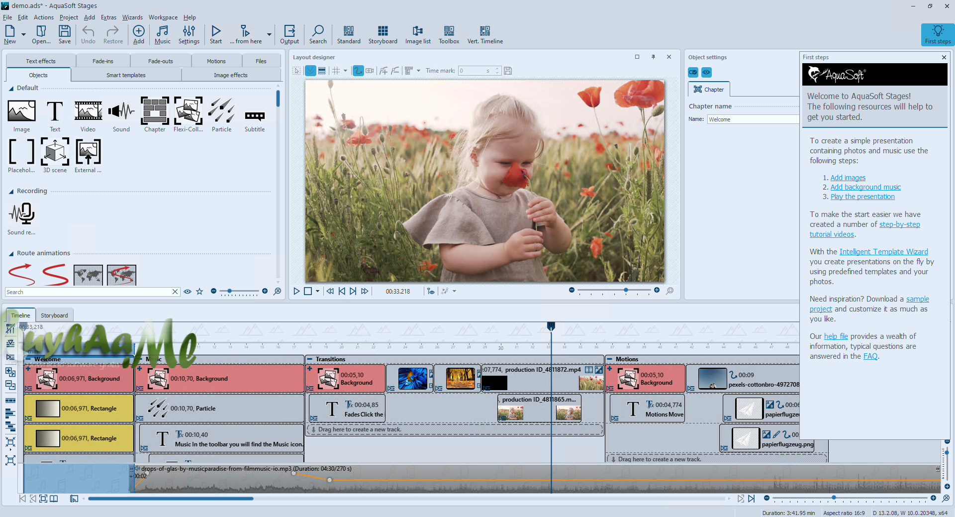This screenshot has width=955, height=517.
Task: Click the Save toolbar icon
Action: pyautogui.click(x=65, y=34)
